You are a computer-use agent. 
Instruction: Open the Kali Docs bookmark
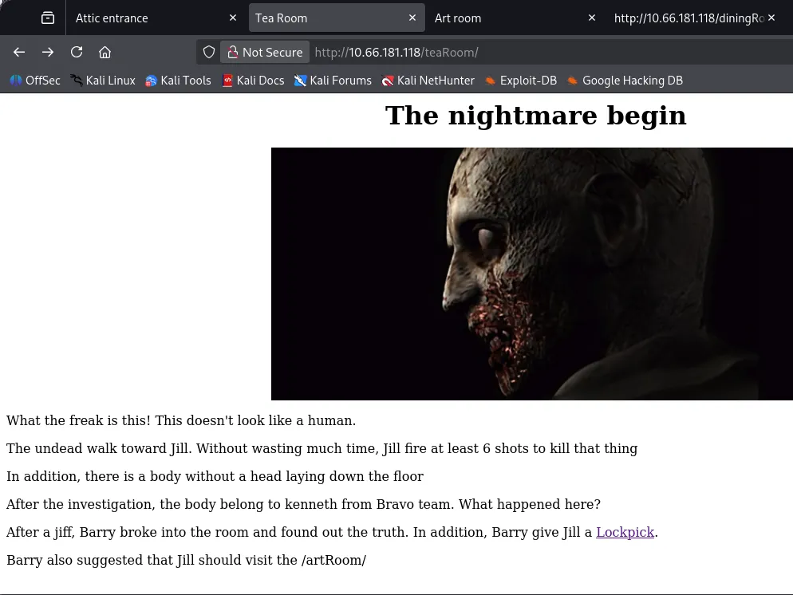pyautogui.click(x=253, y=80)
